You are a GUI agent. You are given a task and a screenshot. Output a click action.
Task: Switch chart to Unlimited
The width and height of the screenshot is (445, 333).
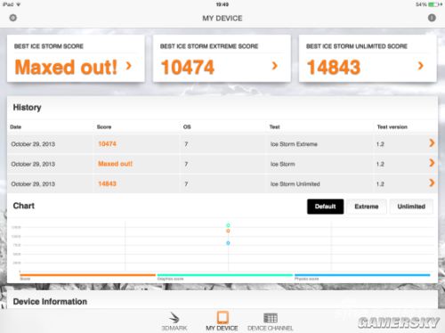(x=411, y=207)
